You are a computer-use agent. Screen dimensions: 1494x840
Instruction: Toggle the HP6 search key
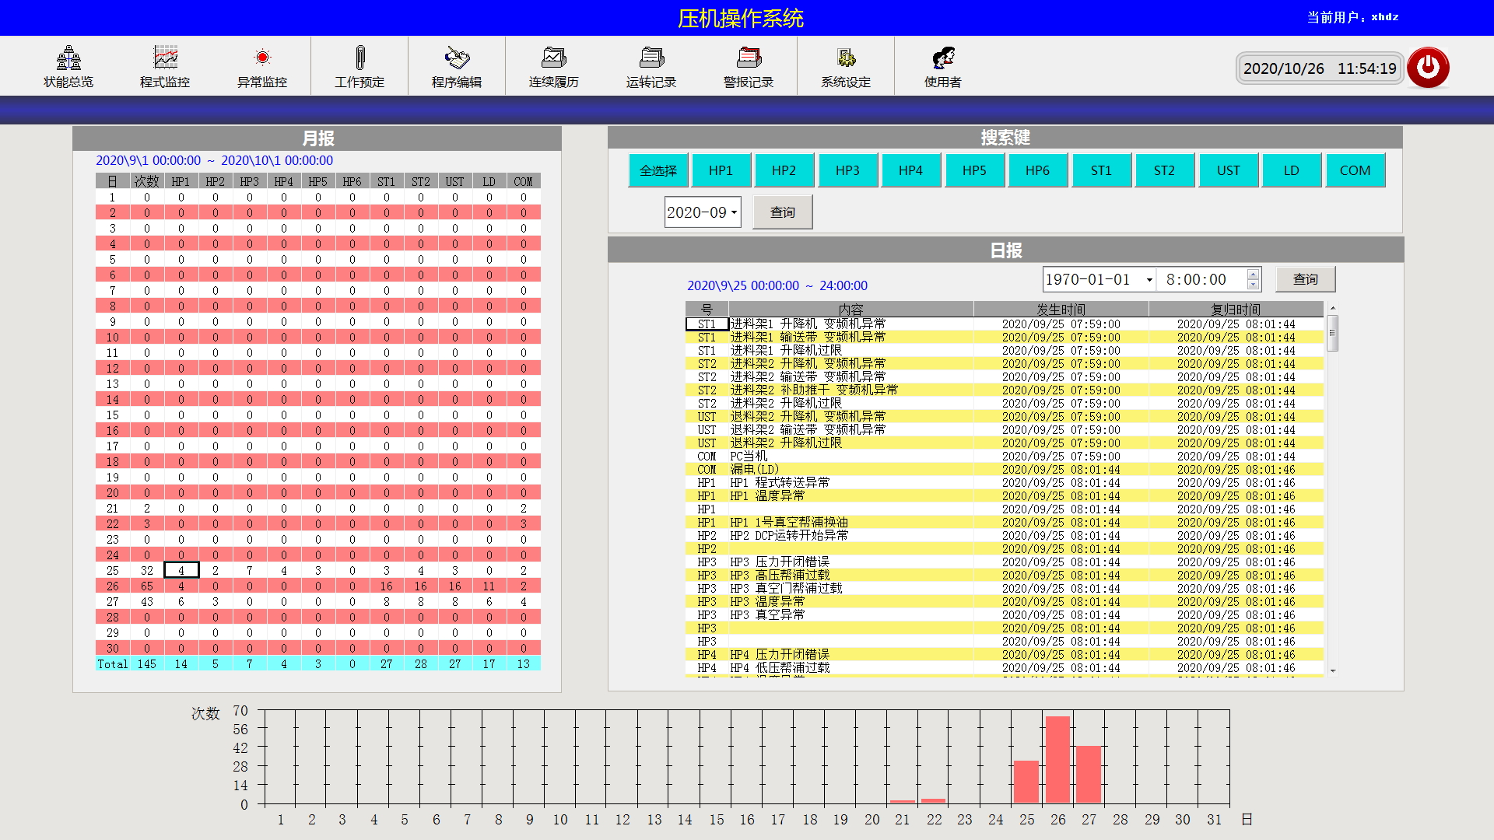coord(1038,170)
